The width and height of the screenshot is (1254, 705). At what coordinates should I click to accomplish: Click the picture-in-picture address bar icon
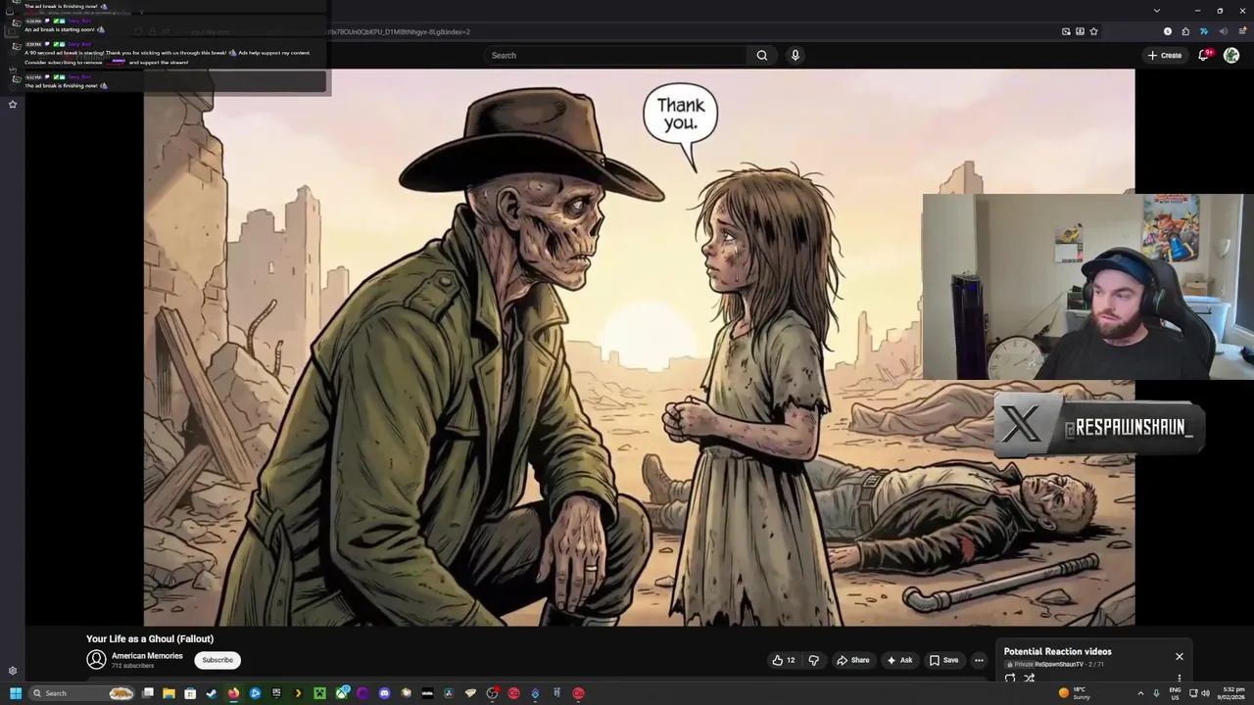point(1066,31)
